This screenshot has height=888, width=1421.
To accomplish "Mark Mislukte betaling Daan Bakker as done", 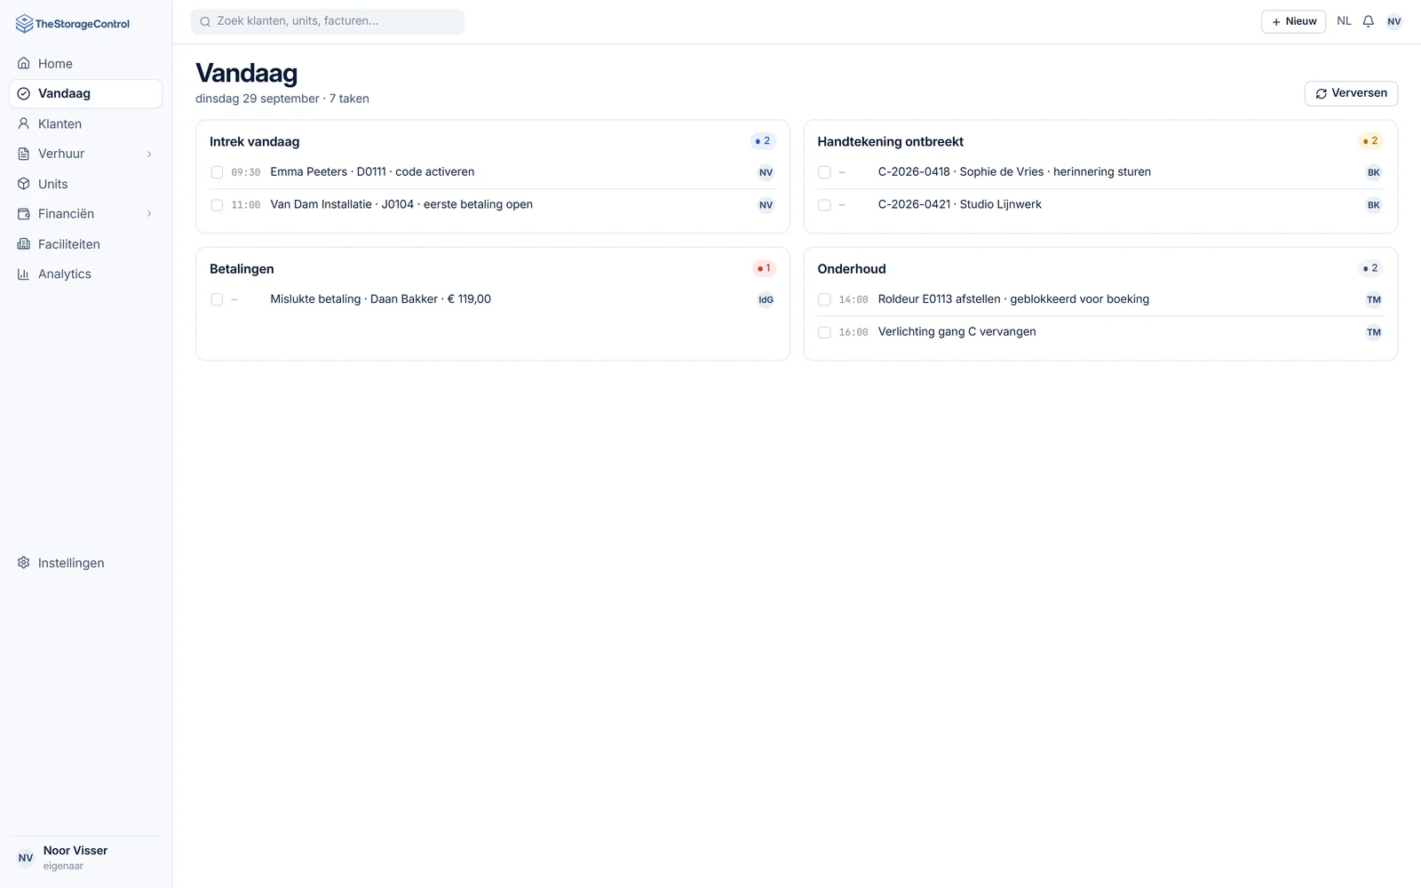I will coord(217,300).
